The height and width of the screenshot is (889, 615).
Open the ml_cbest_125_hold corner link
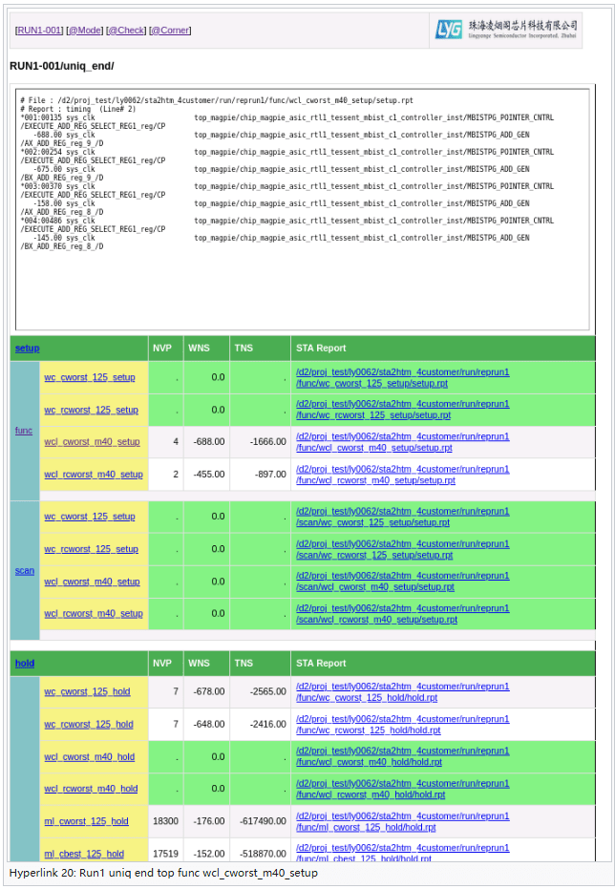[84, 854]
